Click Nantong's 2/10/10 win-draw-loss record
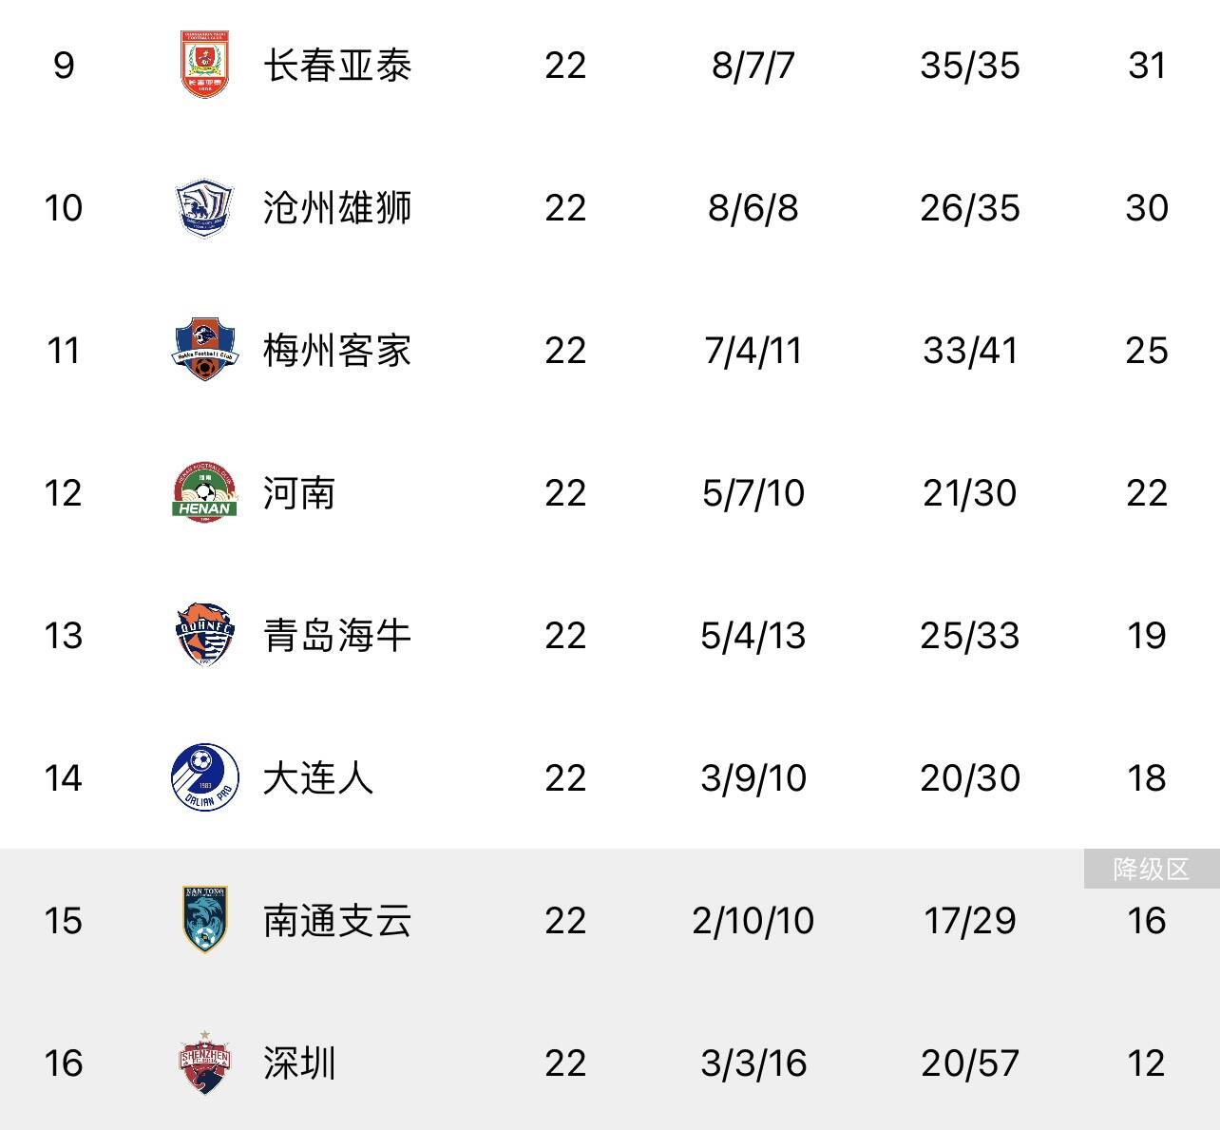Viewport: 1220px width, 1130px height. tap(753, 921)
